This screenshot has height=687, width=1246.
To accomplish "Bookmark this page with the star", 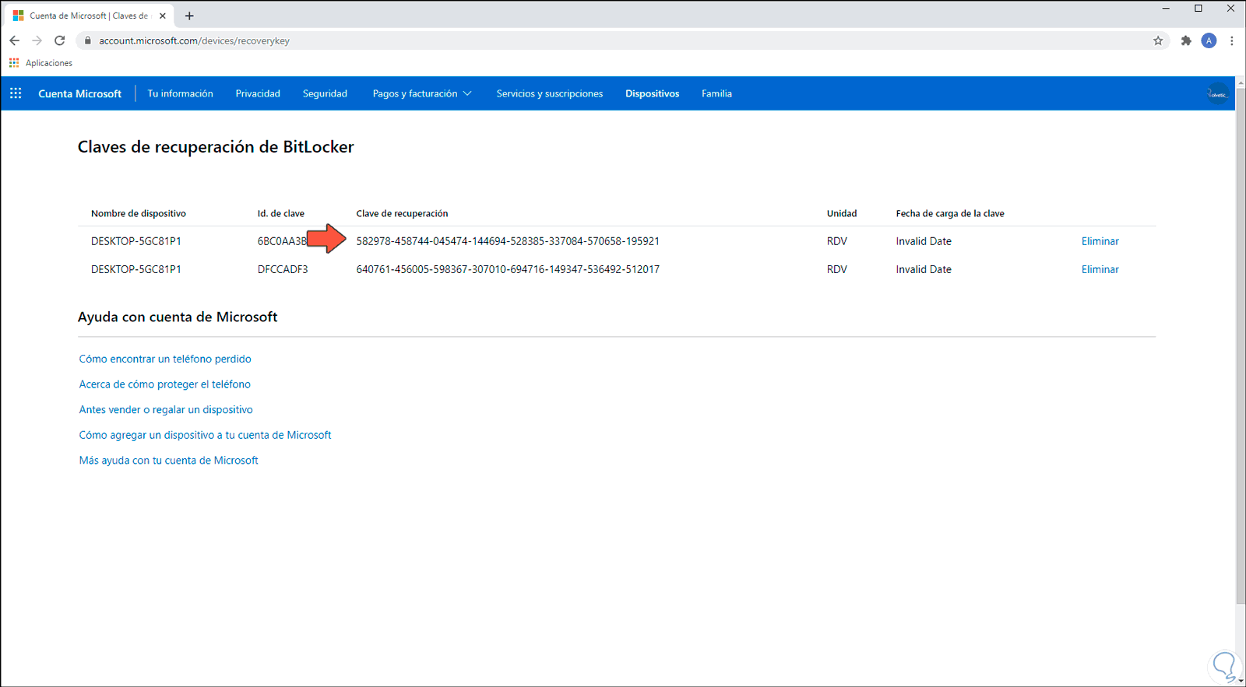I will (1158, 40).
